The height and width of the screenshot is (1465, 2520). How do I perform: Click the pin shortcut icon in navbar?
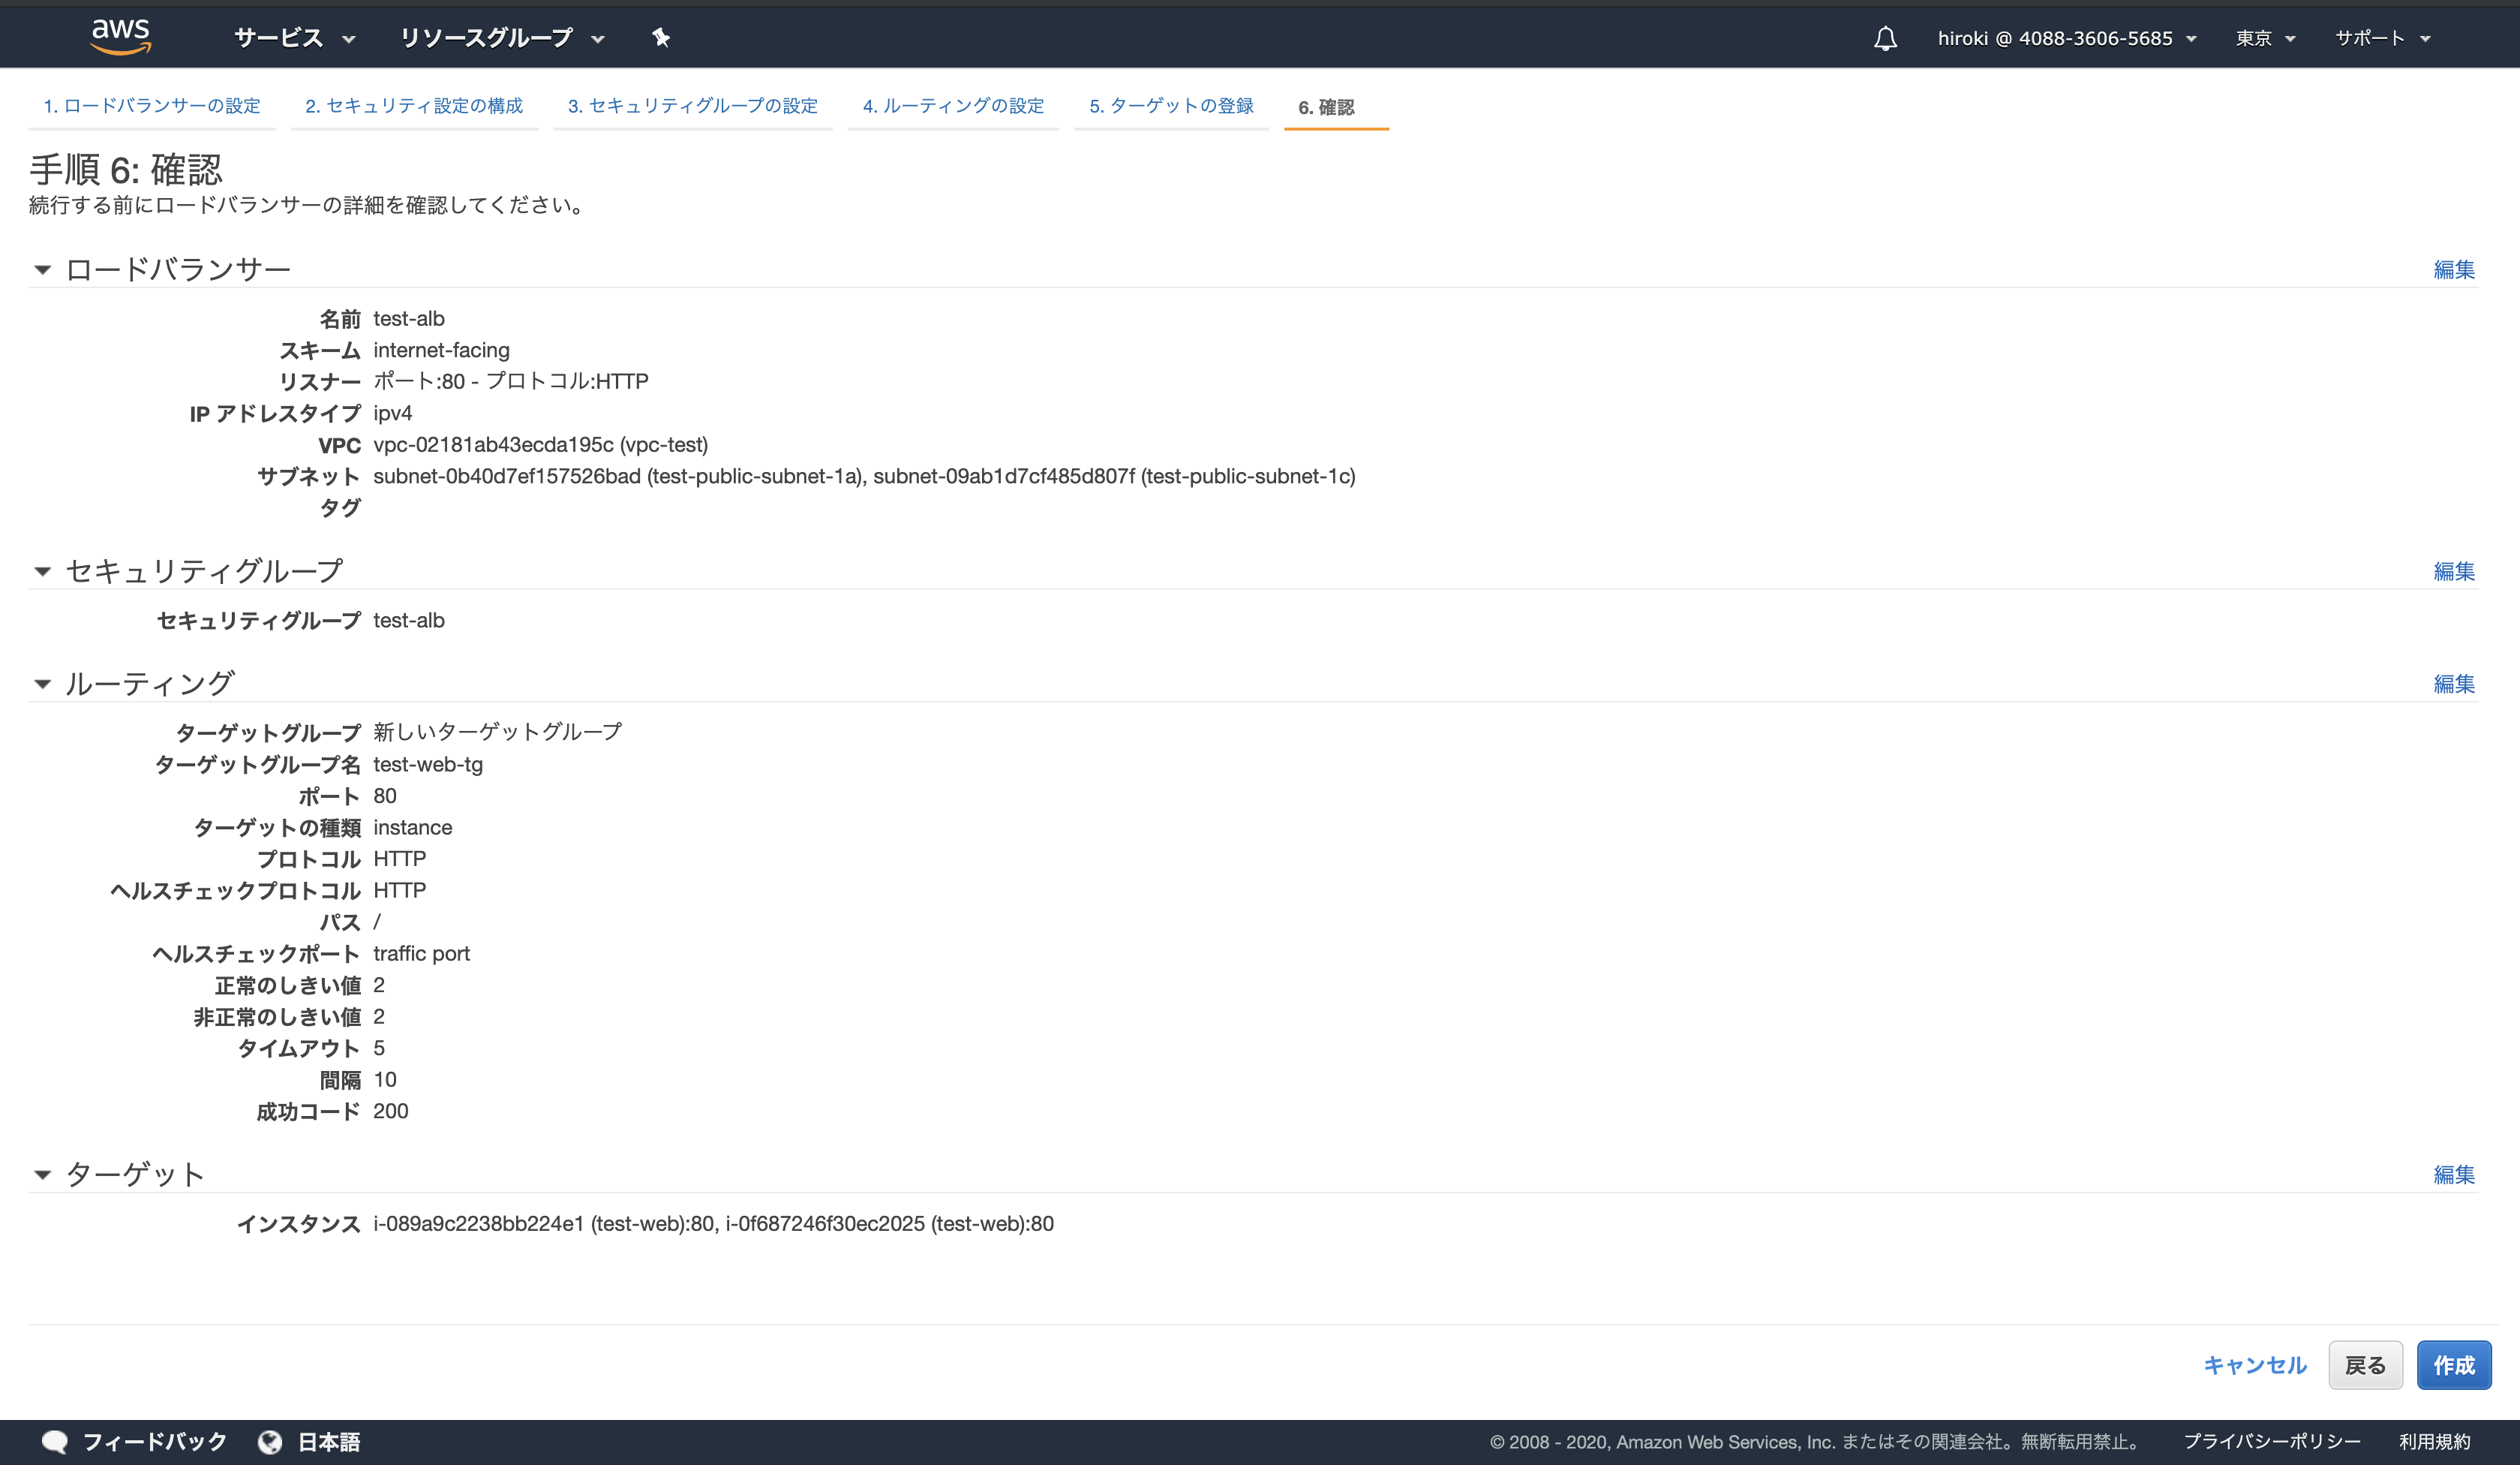(x=661, y=38)
